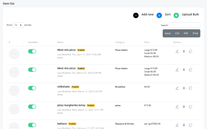The width and height of the screenshot is (207, 129).
Task: Edit the Meat mix pizza modified March 27
Action: coord(177,70)
